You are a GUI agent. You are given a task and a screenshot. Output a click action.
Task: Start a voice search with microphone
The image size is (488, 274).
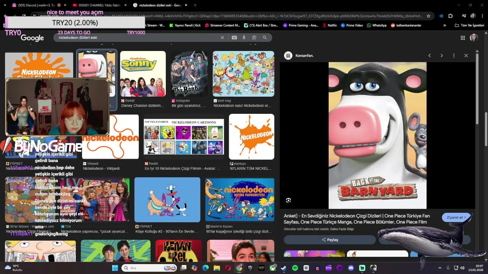[244, 38]
